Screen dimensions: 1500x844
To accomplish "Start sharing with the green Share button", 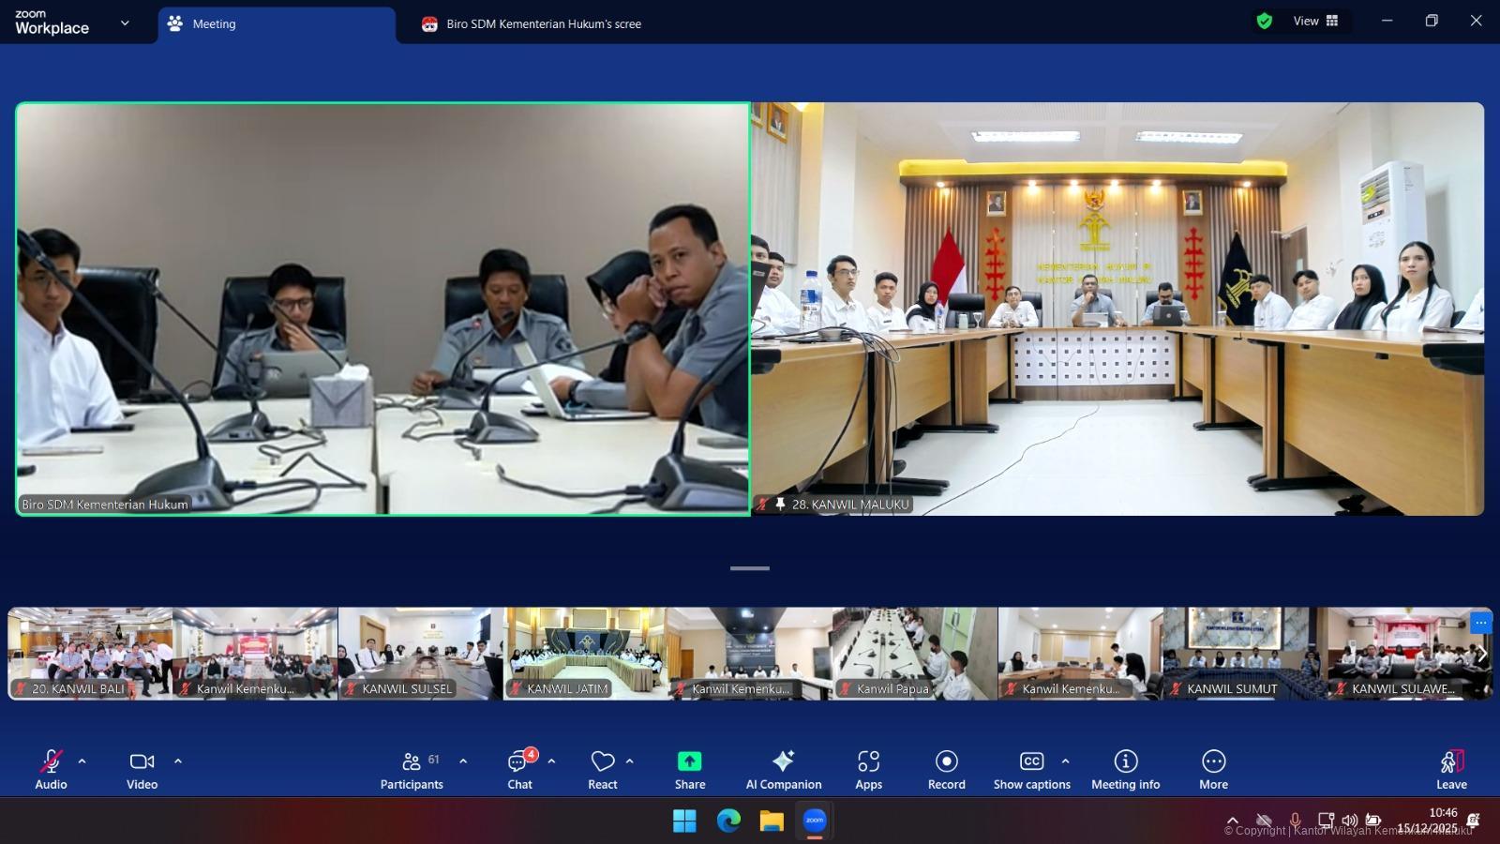I will [x=689, y=769].
